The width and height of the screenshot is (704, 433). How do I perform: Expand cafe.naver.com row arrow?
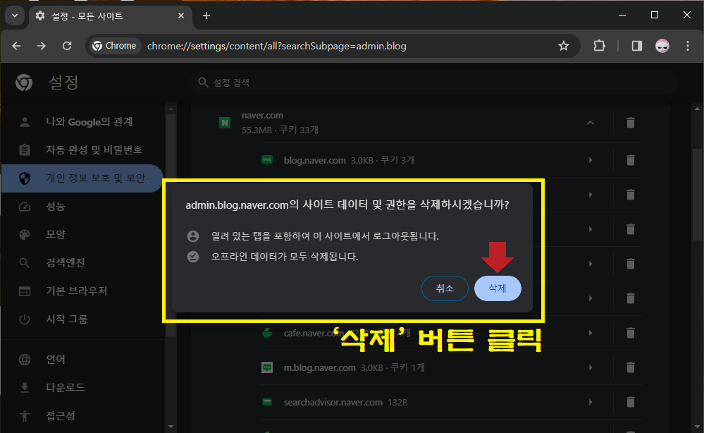tap(591, 333)
